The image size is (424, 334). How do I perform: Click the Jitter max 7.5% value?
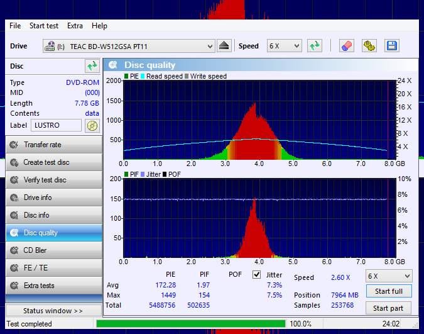pos(275,295)
